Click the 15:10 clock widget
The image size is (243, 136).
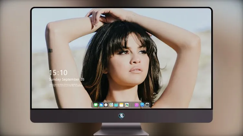pos(58,73)
